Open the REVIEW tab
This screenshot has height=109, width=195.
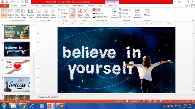click(x=91, y=6)
